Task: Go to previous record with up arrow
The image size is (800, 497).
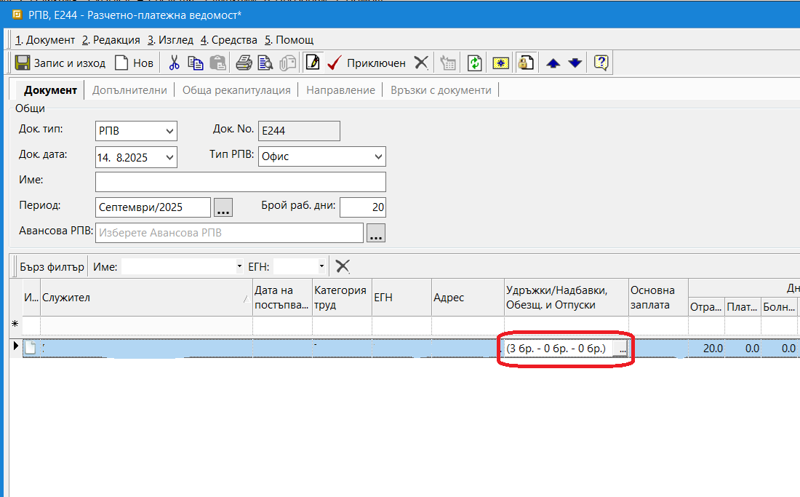Action: point(553,63)
